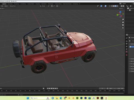The width and height of the screenshot is (134, 100).
Task: Switch perspective/orthographic view icon
Action: [x=123, y=28]
